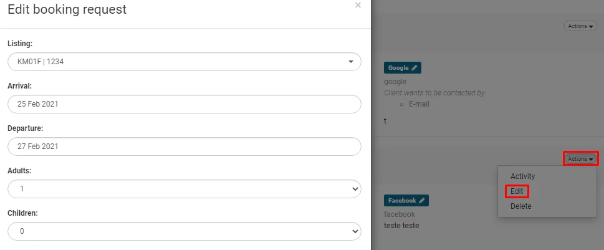Click the Facebook source tag label
Viewport: 604px width, 250px height.
[x=402, y=201]
